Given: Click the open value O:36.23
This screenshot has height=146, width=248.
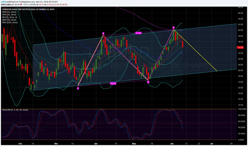Looking at the screenshot, I should (x=40, y=5).
